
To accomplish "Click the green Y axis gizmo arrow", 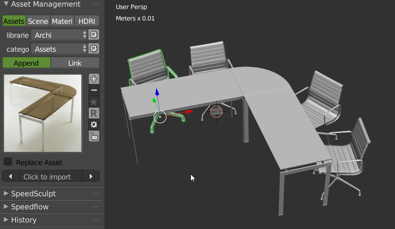I will 154,100.
